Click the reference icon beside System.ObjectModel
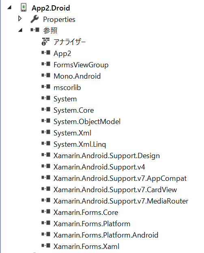 tap(46, 121)
